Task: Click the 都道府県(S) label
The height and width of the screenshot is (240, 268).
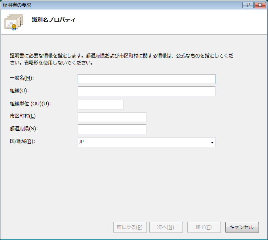Action: (x=23, y=129)
